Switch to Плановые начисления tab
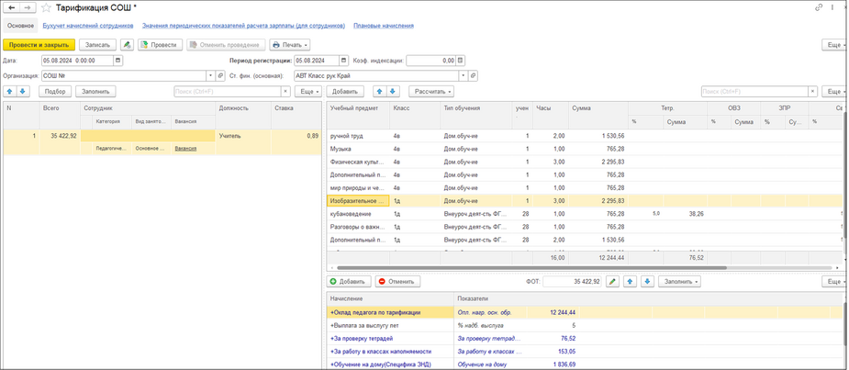Screen dimensions: 849x370 pyautogui.click(x=383, y=26)
